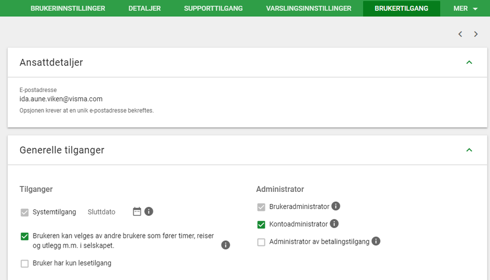Viewport: 490px width, 280px height.
Task: Uncheck user selectable by other users
Action: [x=25, y=236]
